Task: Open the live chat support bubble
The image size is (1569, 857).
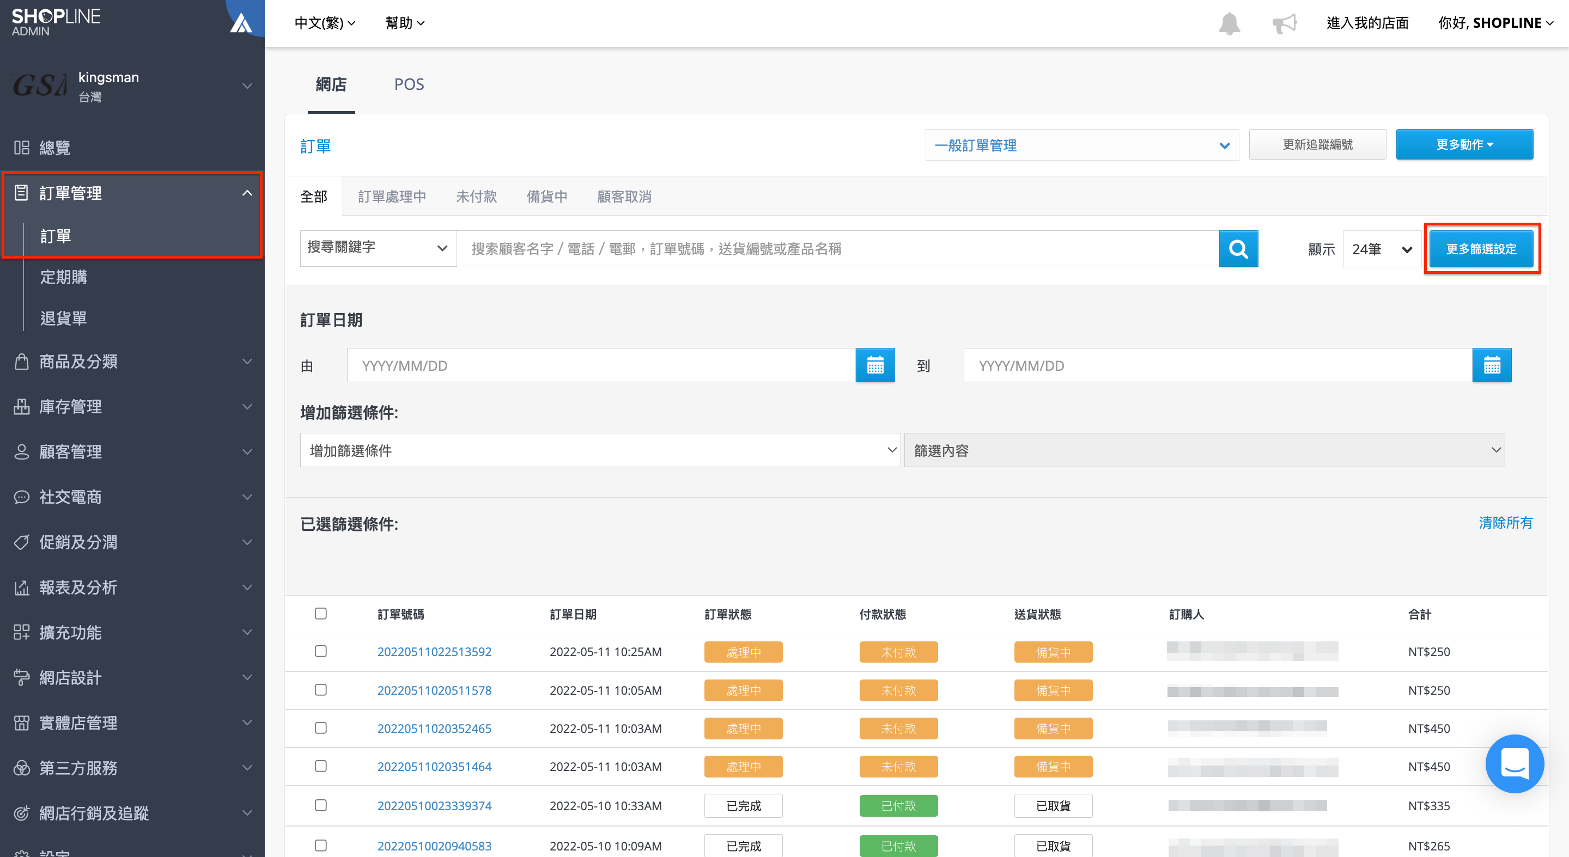Action: click(x=1514, y=763)
